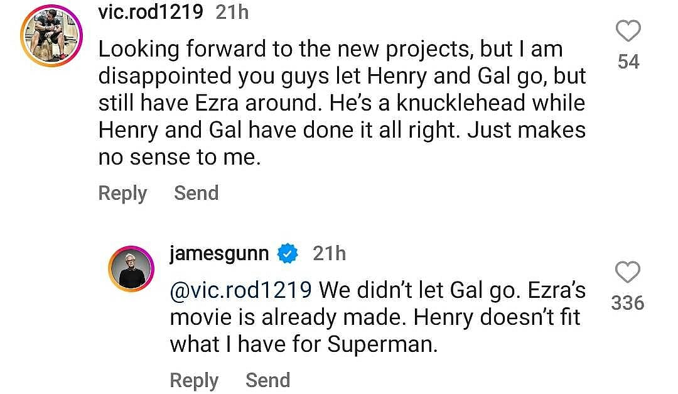Open vic.rod1219's profile picture

click(x=53, y=37)
